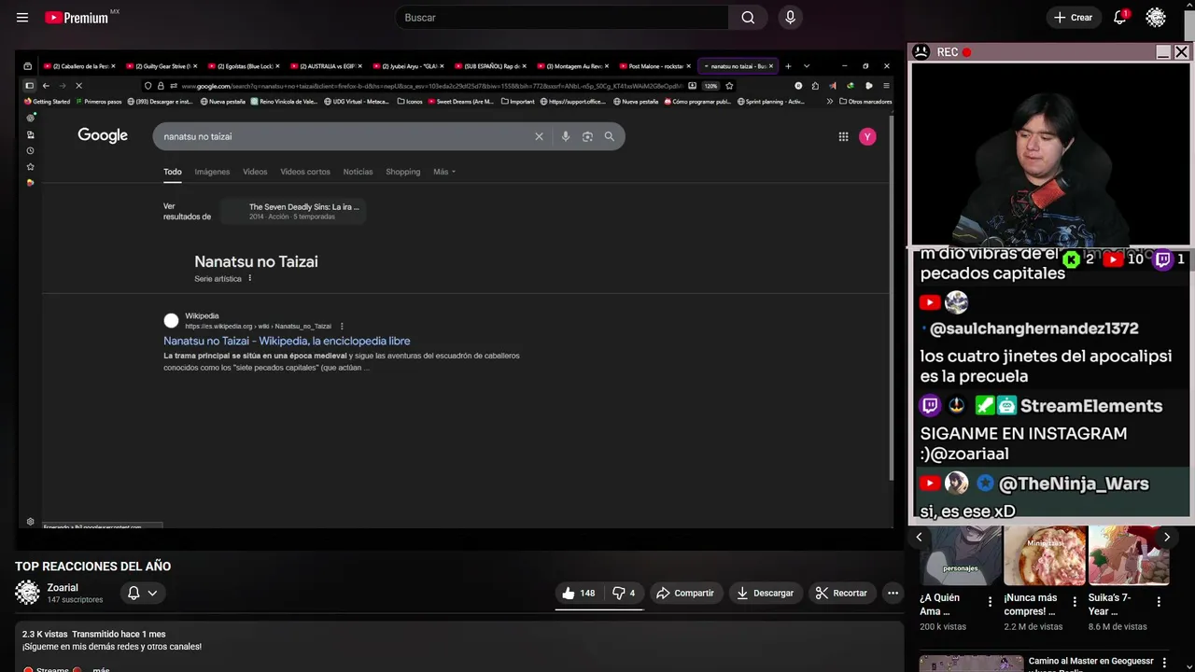
Task: In video, open 'Serie artística' three-dot options
Action: [x=249, y=278]
